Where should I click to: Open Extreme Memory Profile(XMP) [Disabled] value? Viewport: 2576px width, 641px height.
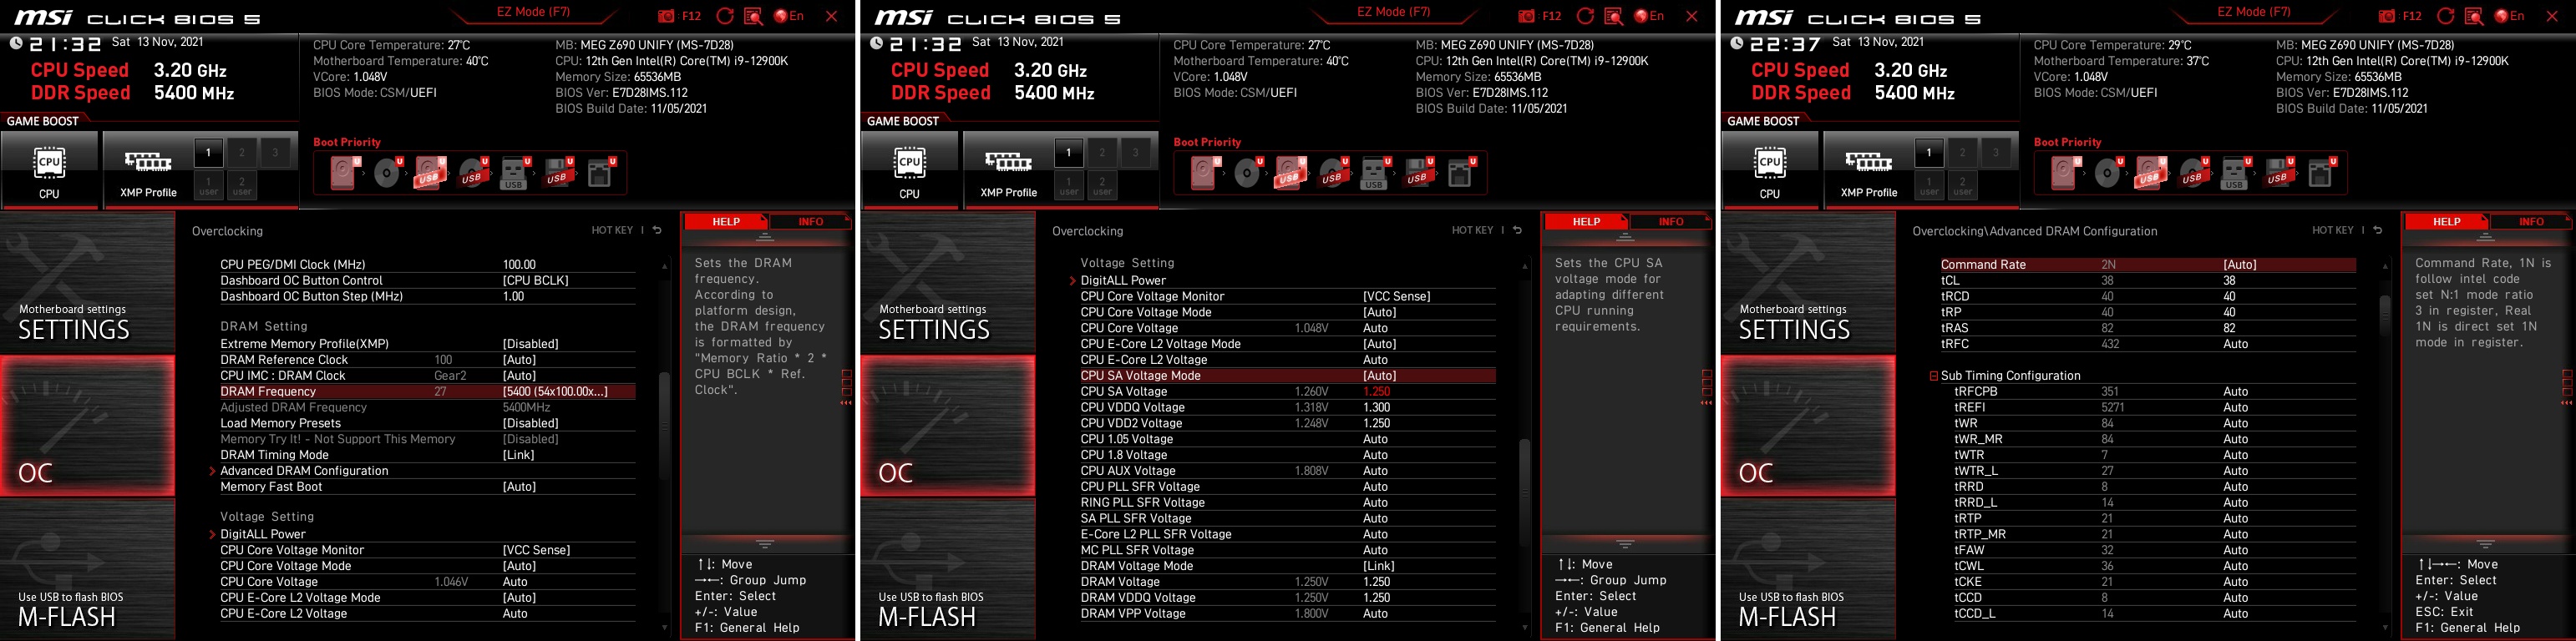click(x=530, y=344)
